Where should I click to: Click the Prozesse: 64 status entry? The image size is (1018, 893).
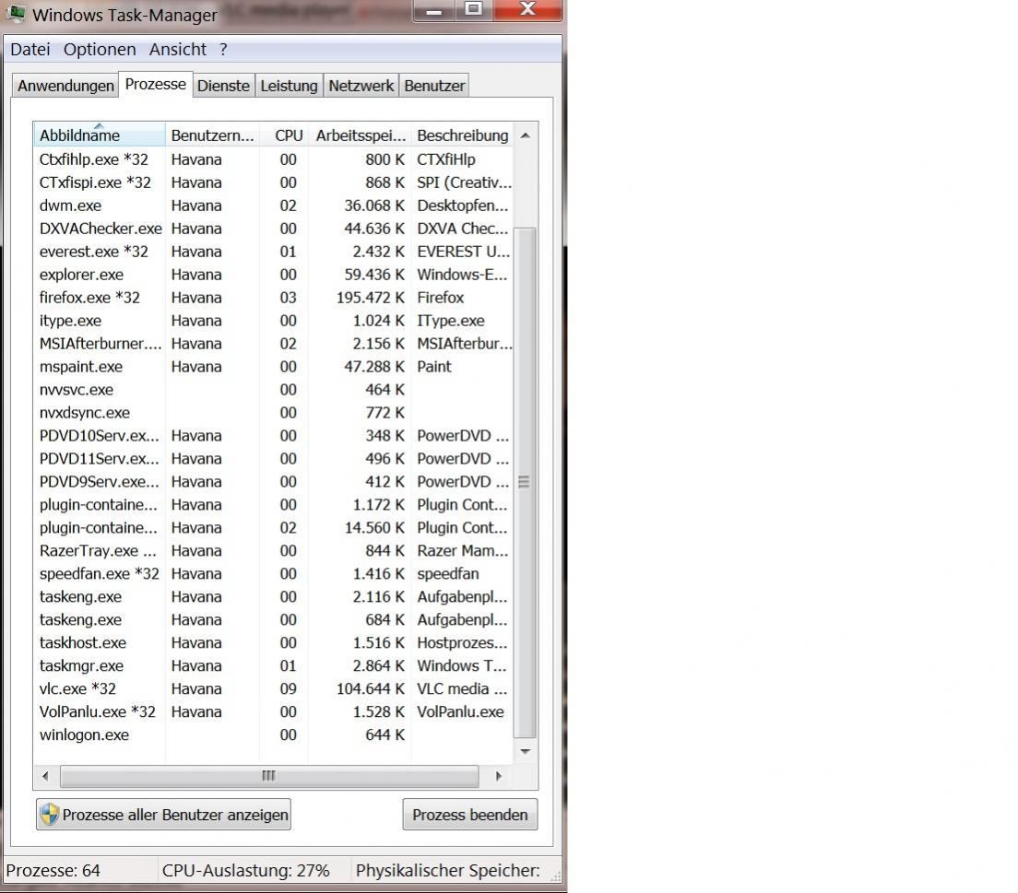53,870
